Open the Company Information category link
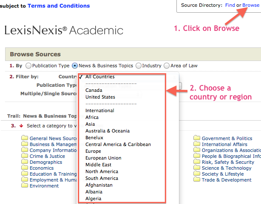 pos(53,150)
